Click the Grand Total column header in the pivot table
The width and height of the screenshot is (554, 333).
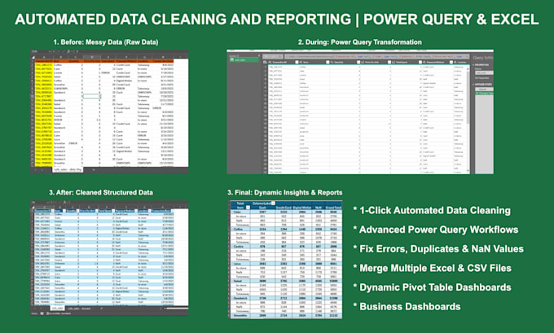(333, 208)
